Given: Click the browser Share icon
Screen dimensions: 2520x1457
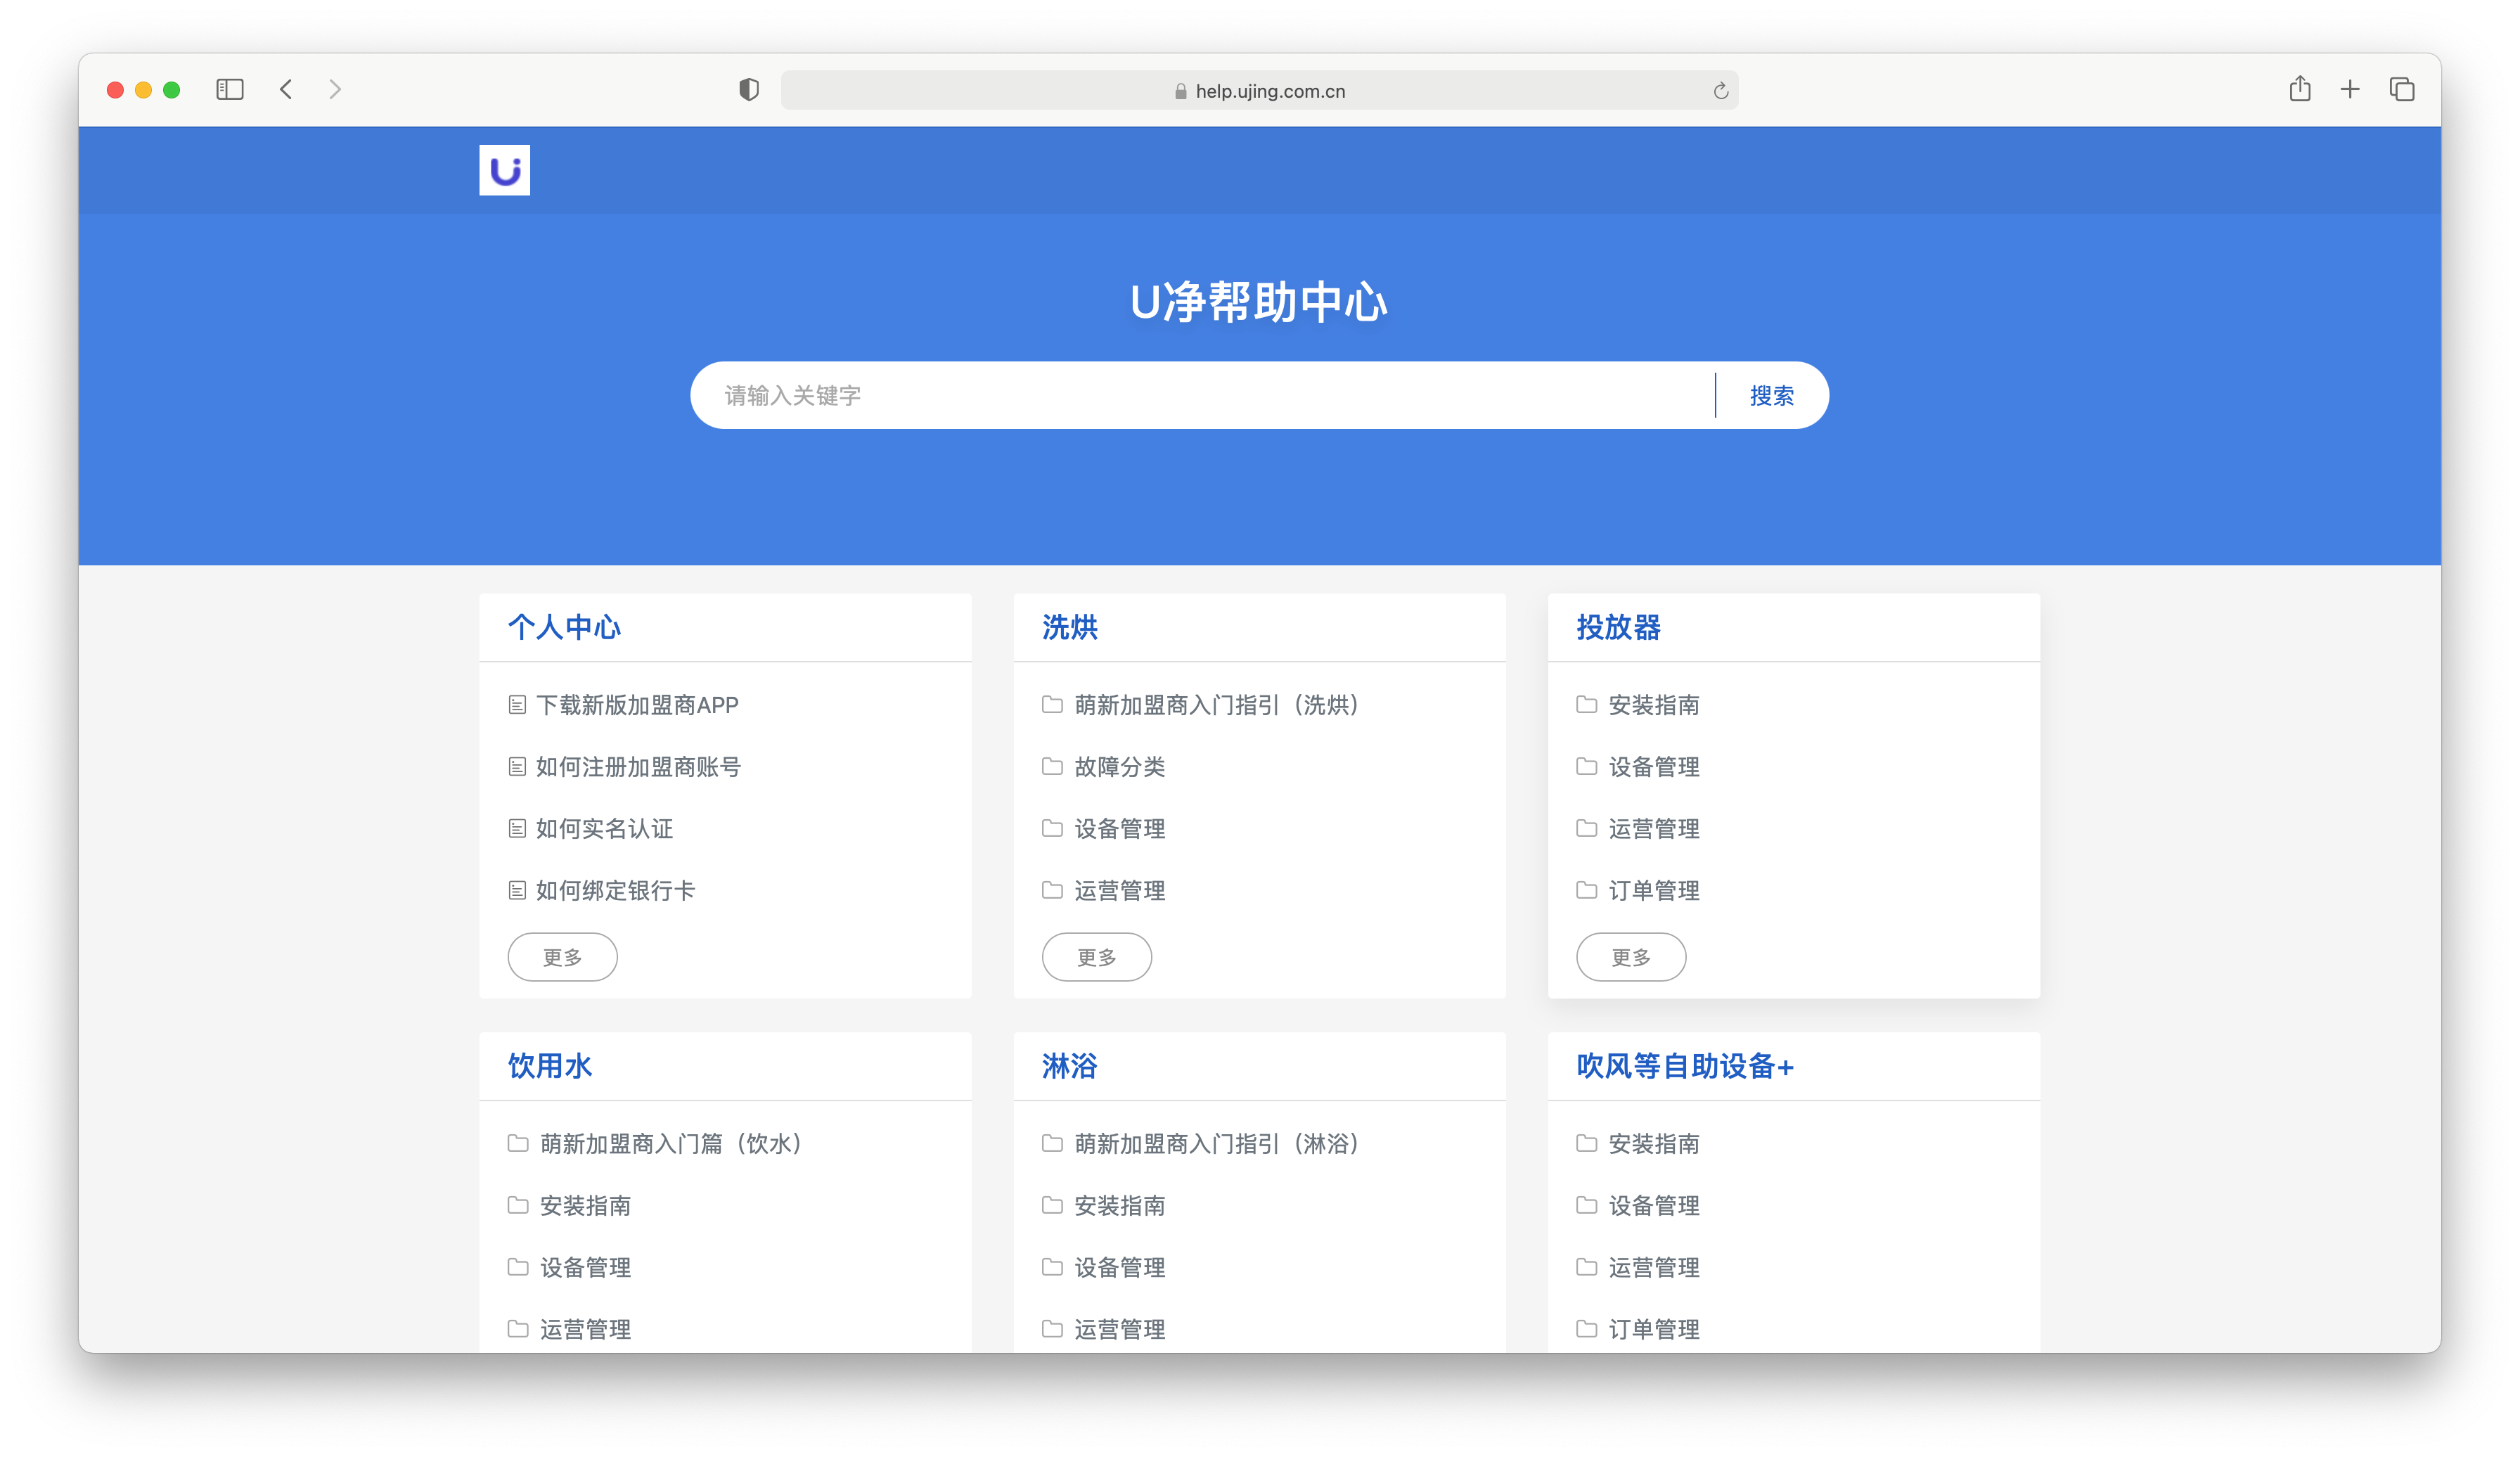Looking at the screenshot, I should [2299, 89].
